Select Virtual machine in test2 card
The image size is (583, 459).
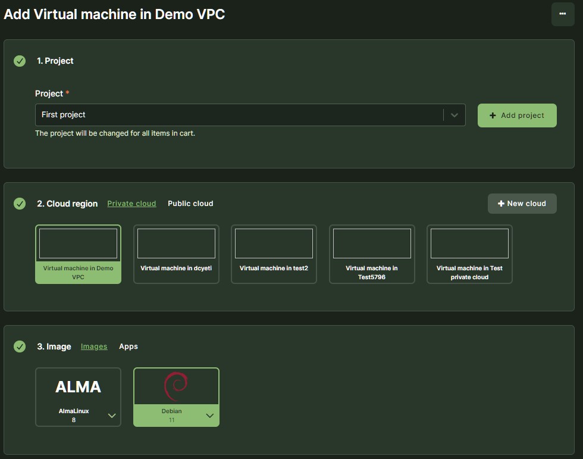274,254
